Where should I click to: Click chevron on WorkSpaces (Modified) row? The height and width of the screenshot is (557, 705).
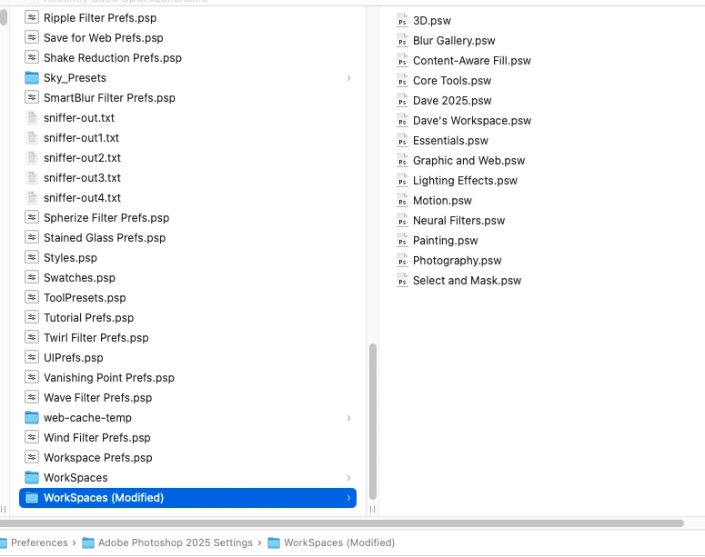[x=349, y=498]
